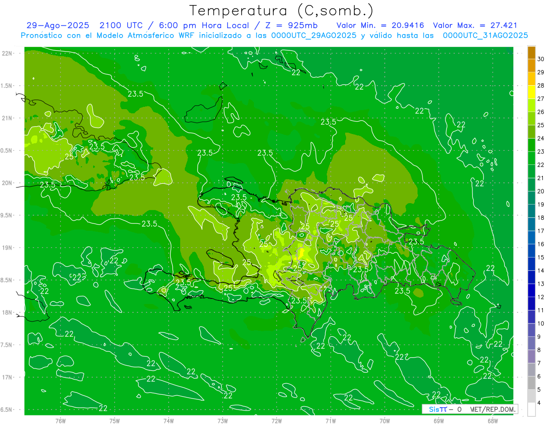This screenshot has width=553, height=427.
Task: Click the "Valor Min. = 20.9416" readout
Action: (x=380, y=25)
